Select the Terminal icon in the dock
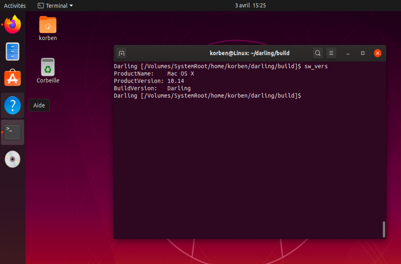 (12, 132)
